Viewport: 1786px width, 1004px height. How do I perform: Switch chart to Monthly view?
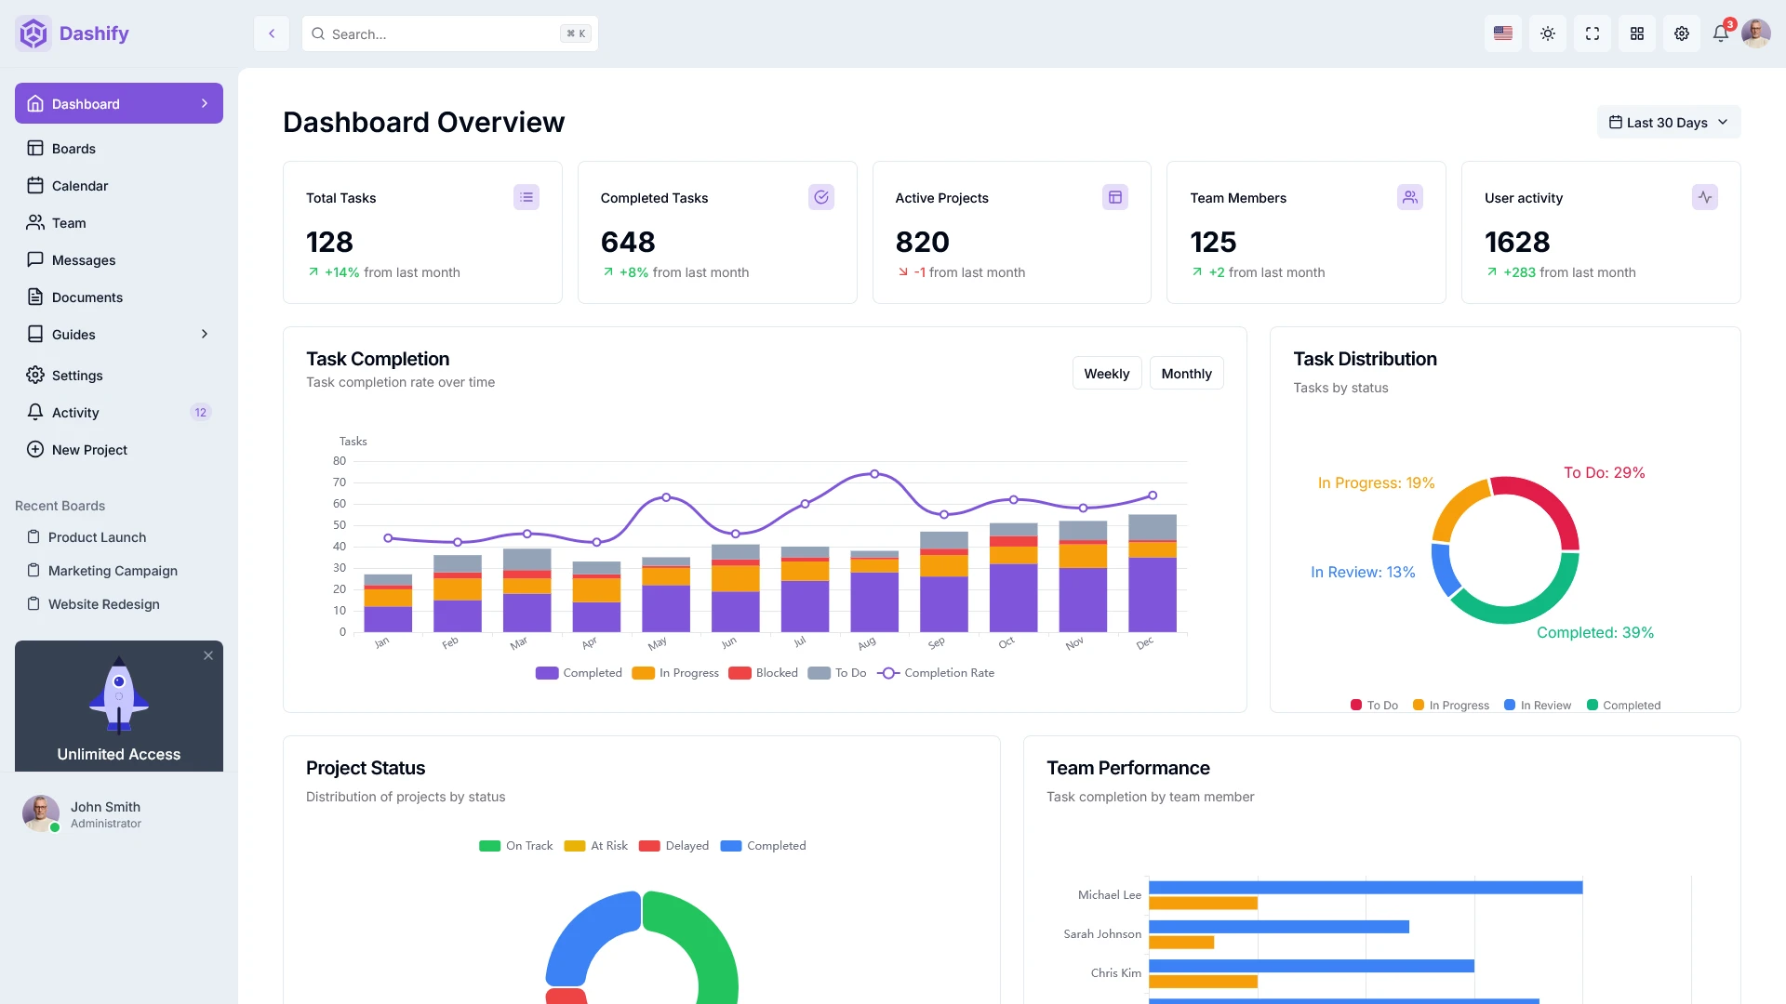point(1187,373)
